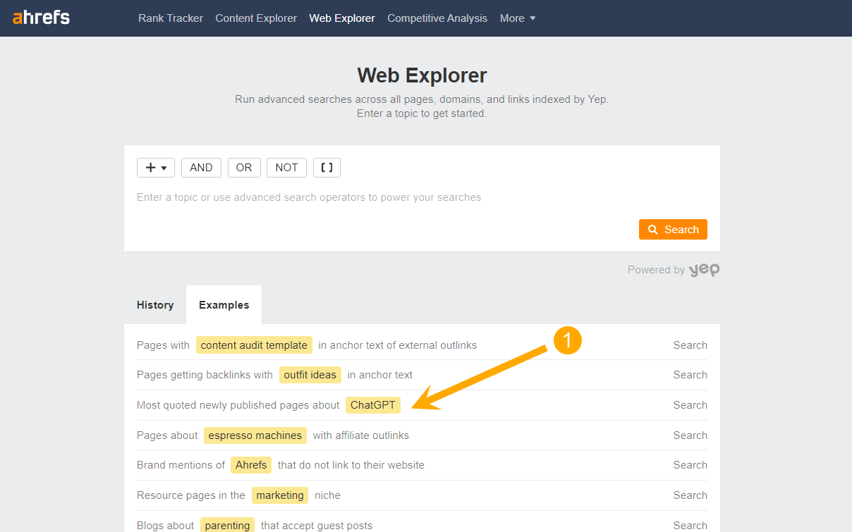Select the NOT operator
Screen dimensions: 852x532
(x=286, y=168)
